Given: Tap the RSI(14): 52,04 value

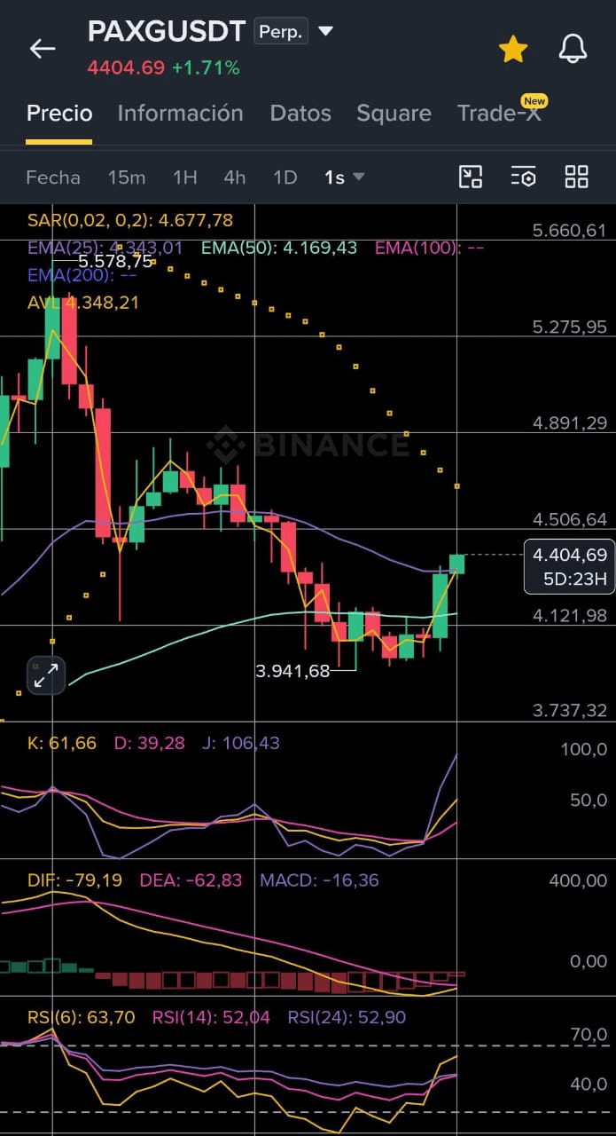Looking at the screenshot, I should click(211, 1017).
